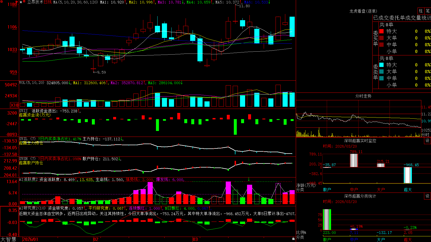Click the MA2: 10.996 value in the chart header

click(x=141, y=2)
